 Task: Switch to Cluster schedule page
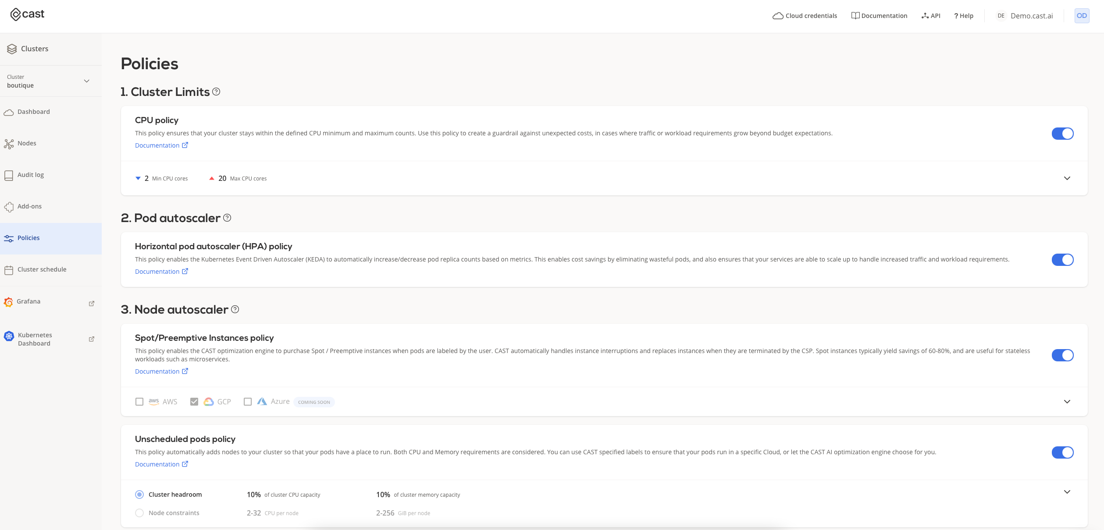pos(42,269)
